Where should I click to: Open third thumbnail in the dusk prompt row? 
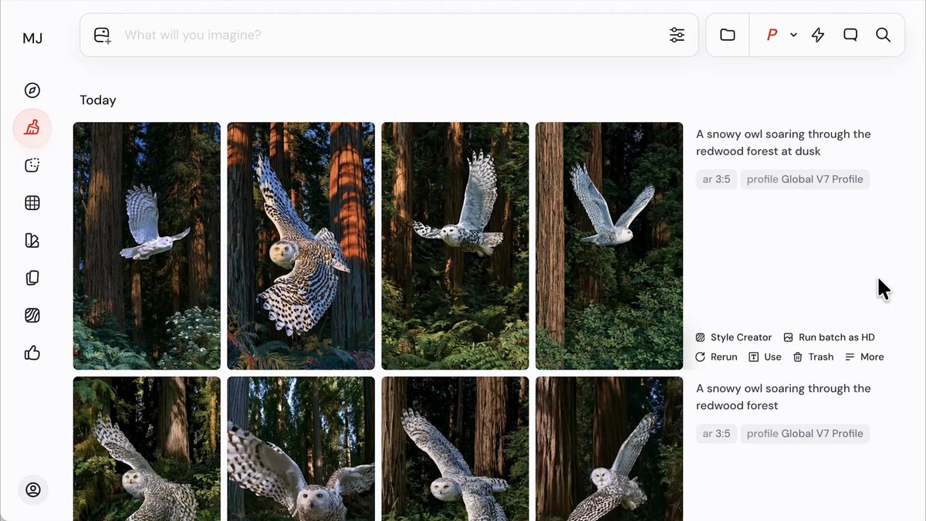(x=455, y=246)
